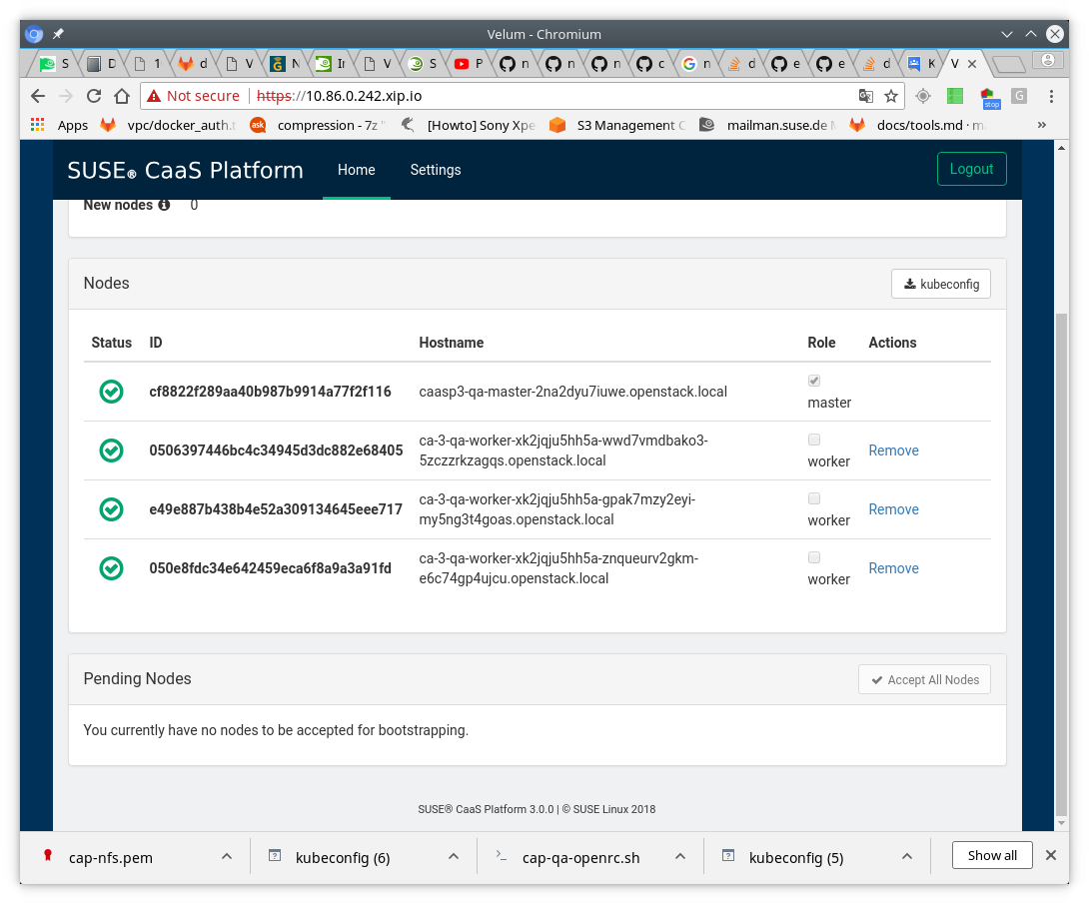Remove the worker node wwd7vmdbako3
The width and height of the screenshot is (1089, 904).
[893, 451]
